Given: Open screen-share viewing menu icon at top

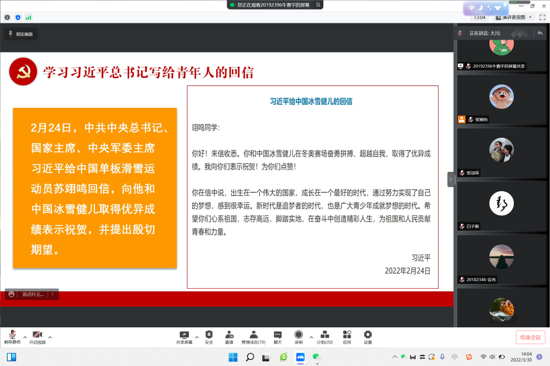Looking at the screenshot, I should [x=318, y=5].
